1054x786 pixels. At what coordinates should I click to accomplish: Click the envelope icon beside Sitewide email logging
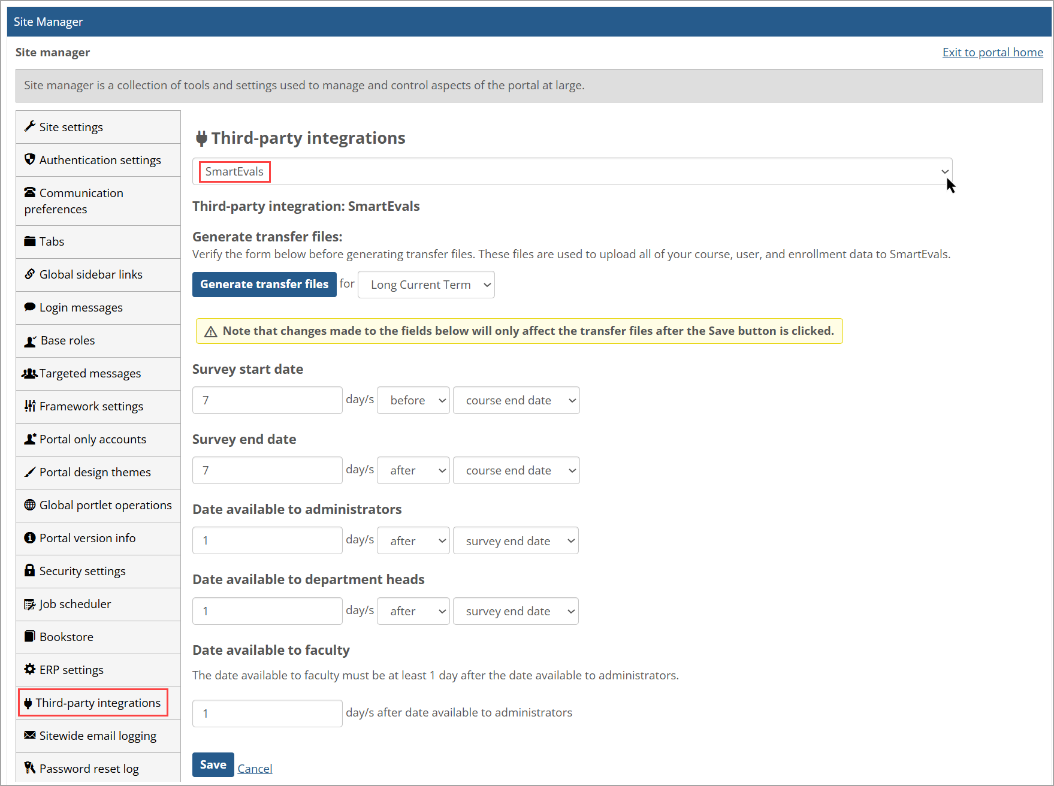click(29, 735)
